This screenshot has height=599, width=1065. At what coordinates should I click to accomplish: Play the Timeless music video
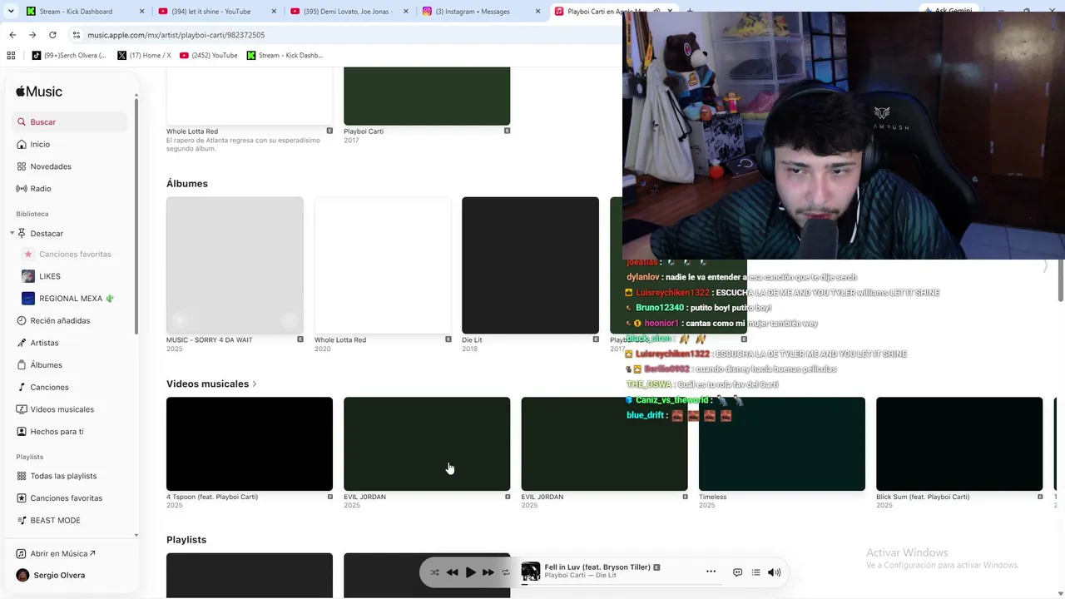782,444
